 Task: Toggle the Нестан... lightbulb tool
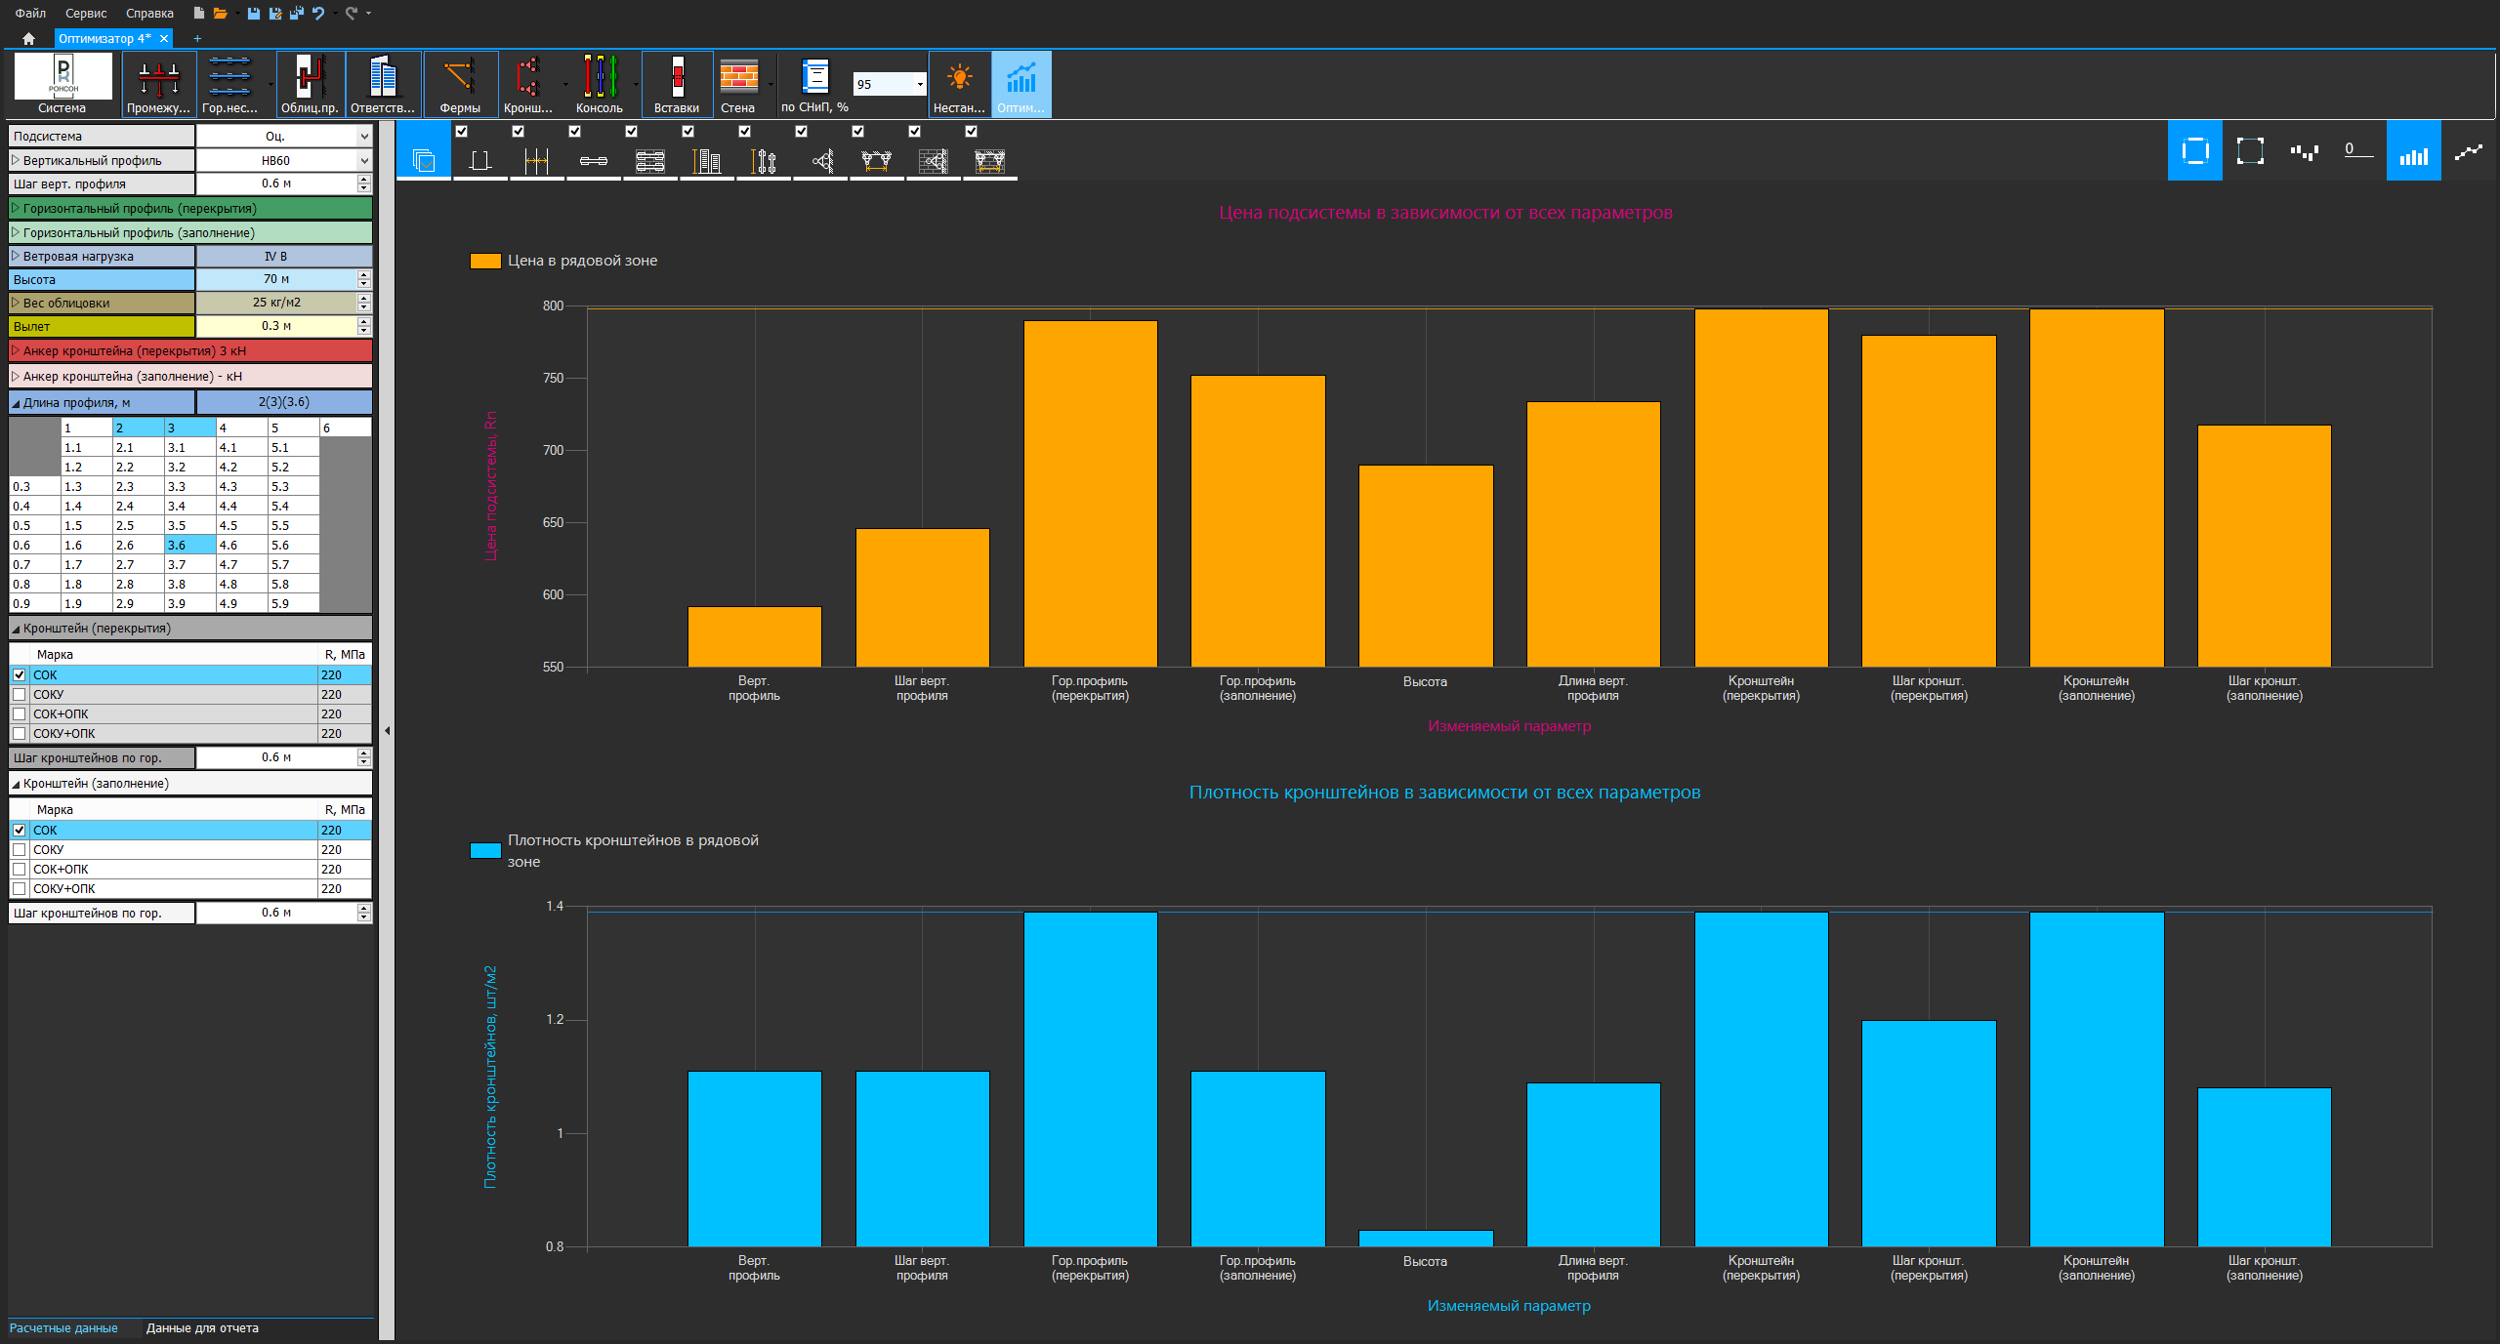pos(959,84)
